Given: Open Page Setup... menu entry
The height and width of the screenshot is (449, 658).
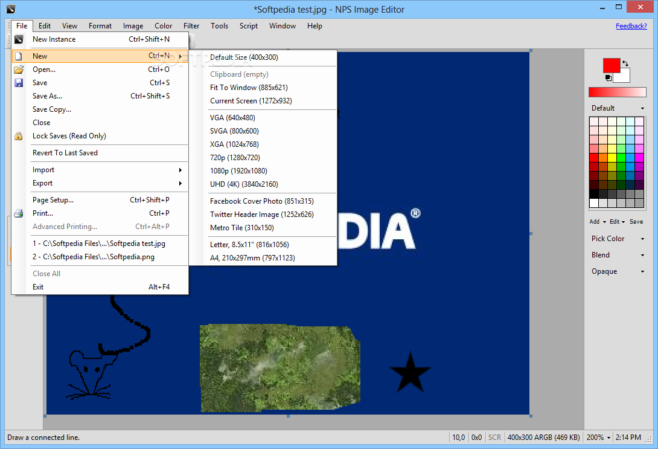Looking at the screenshot, I should 100,200.
